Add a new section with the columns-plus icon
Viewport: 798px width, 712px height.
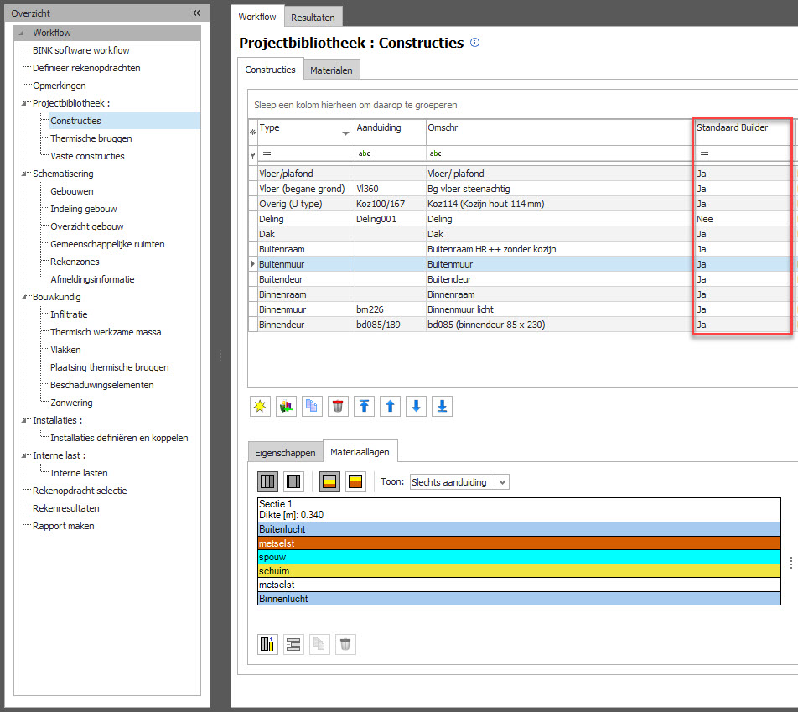tap(267, 644)
